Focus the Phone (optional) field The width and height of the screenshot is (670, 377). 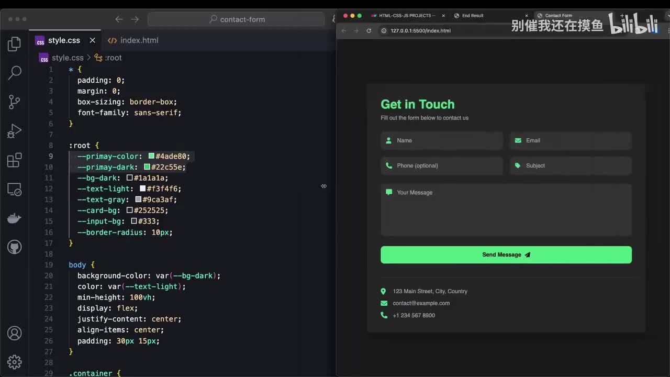[442, 165]
